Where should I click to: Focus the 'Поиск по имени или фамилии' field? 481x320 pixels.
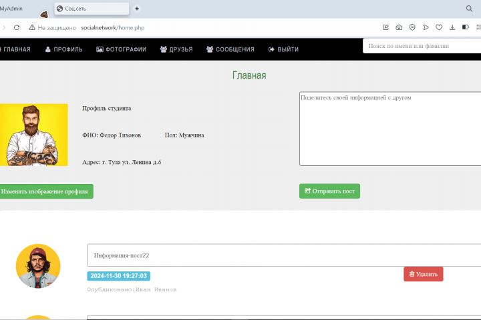click(x=422, y=46)
